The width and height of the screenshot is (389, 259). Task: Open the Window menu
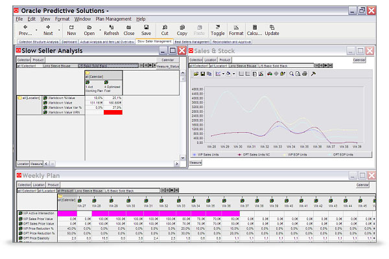pyautogui.click(x=82, y=19)
